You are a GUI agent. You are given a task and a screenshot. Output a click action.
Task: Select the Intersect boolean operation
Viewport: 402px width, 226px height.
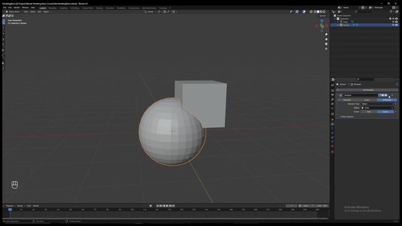pos(347,100)
